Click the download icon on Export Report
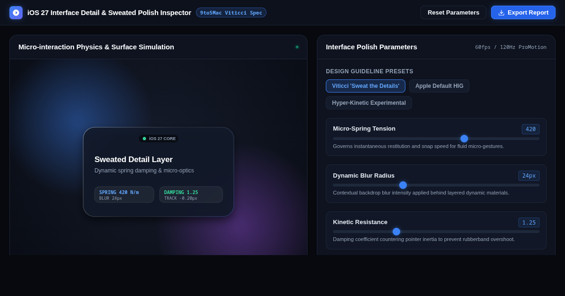Viewport: 565px width, 296px height. coord(501,13)
